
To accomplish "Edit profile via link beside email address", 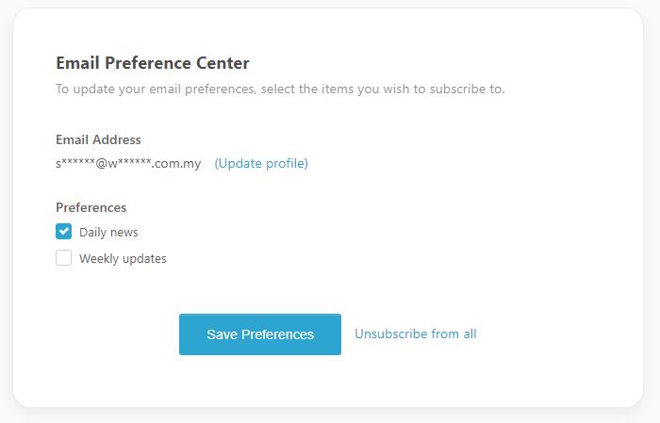I will click(261, 163).
